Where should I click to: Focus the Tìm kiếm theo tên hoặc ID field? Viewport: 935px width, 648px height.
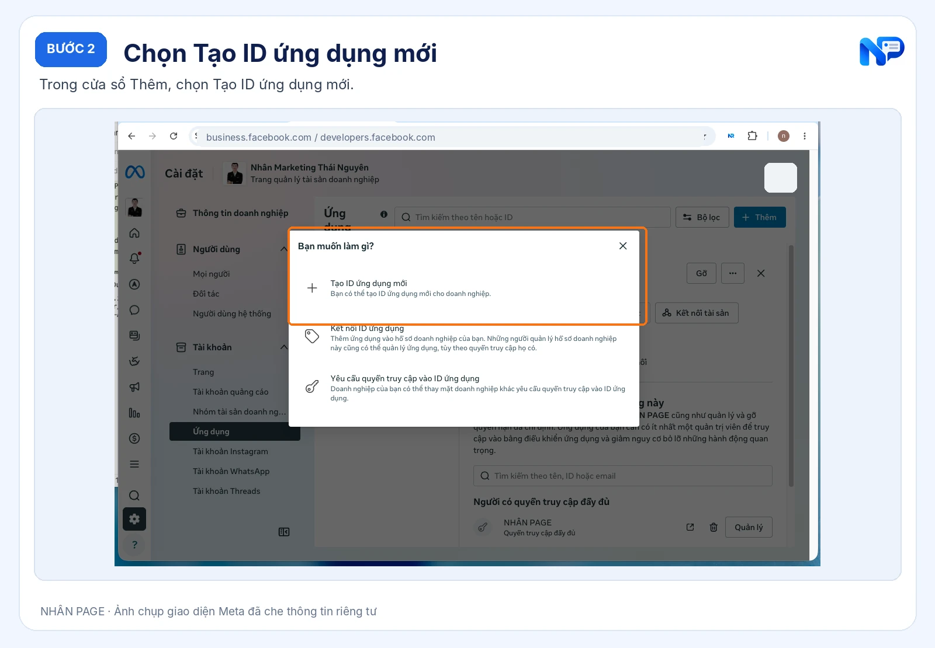click(x=532, y=217)
